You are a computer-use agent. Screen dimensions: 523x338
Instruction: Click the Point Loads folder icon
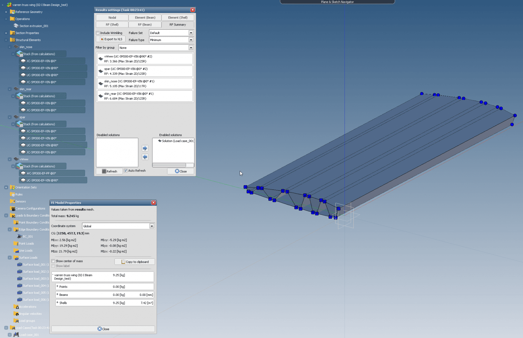click(16, 243)
